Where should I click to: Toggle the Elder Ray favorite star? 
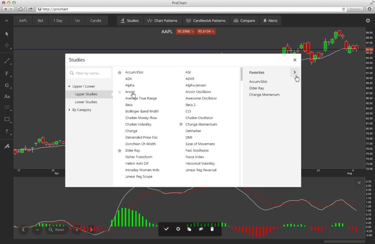[x=120, y=150]
